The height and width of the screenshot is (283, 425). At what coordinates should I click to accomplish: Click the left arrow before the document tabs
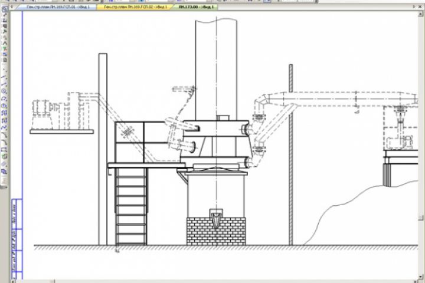tap(12, 6)
